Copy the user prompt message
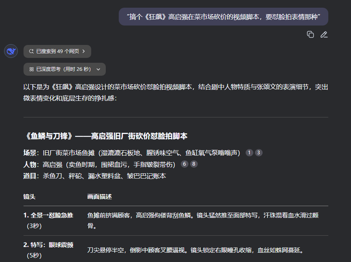This screenshot has height=262, width=351. (x=310, y=34)
